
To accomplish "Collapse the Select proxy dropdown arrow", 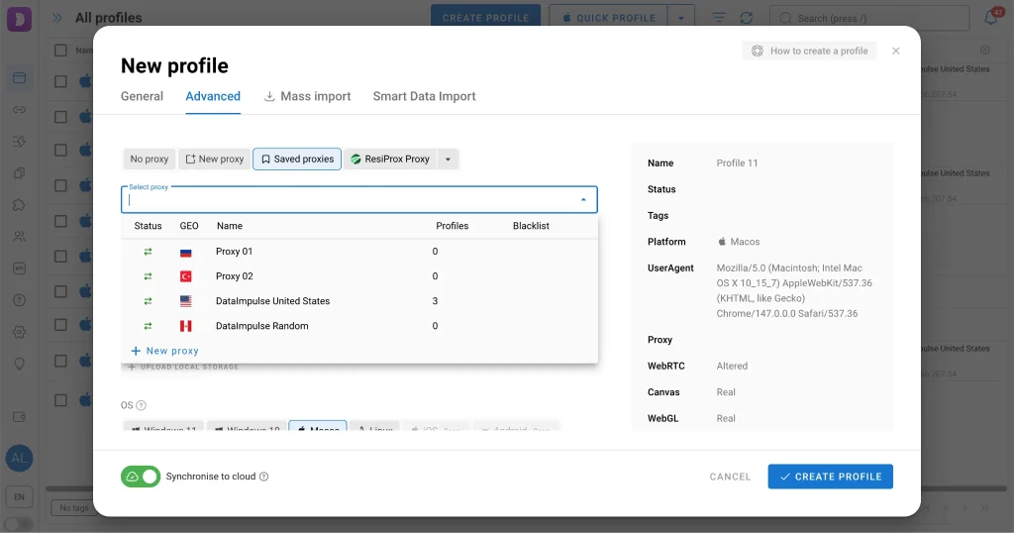I will (582, 199).
